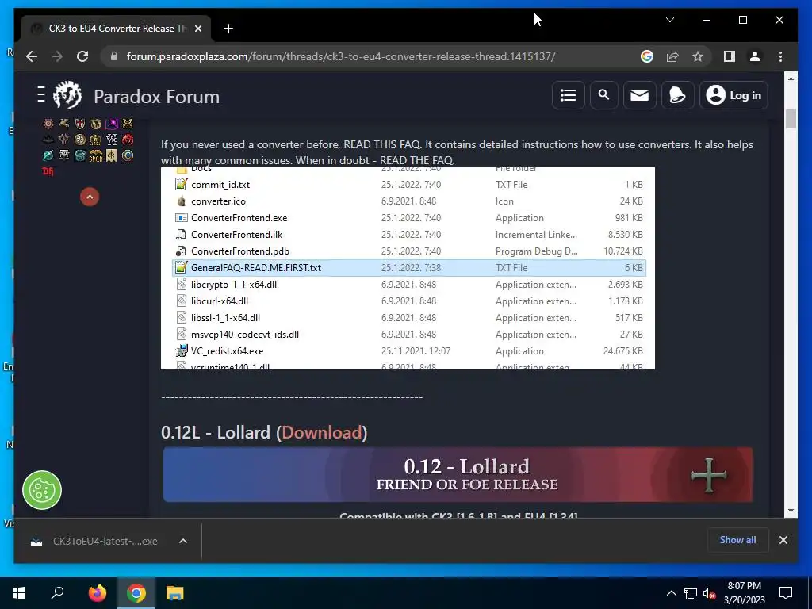Image resolution: width=812 pixels, height=609 pixels.
Task: Open the ornate Victoria monogram forum icon
Action: coord(112,140)
